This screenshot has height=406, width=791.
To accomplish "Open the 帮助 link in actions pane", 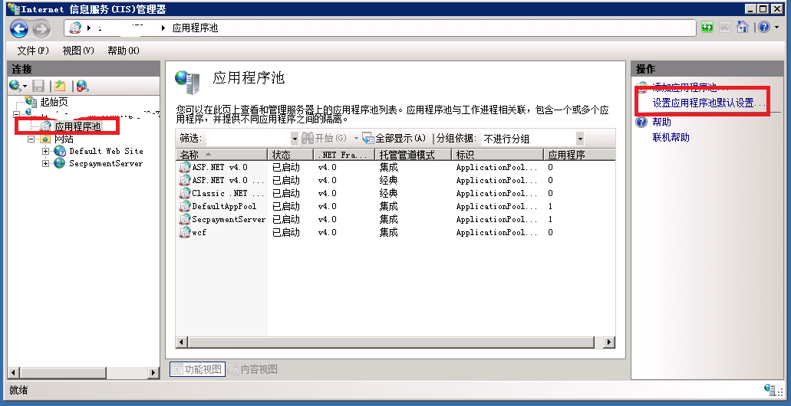I will tap(662, 122).
